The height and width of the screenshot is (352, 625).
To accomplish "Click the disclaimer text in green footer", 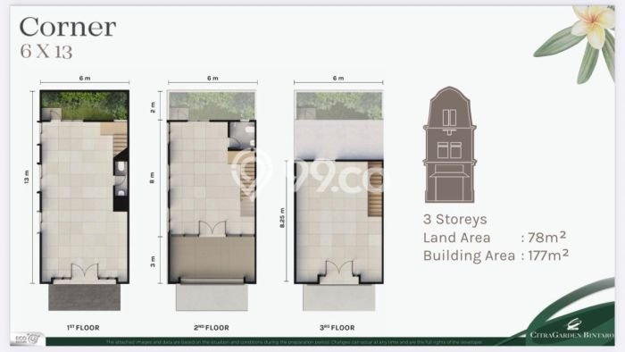I will tap(294, 342).
